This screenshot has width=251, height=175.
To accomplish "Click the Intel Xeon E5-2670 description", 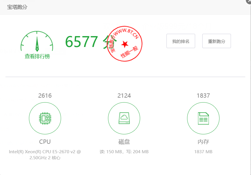I will click(x=45, y=155).
